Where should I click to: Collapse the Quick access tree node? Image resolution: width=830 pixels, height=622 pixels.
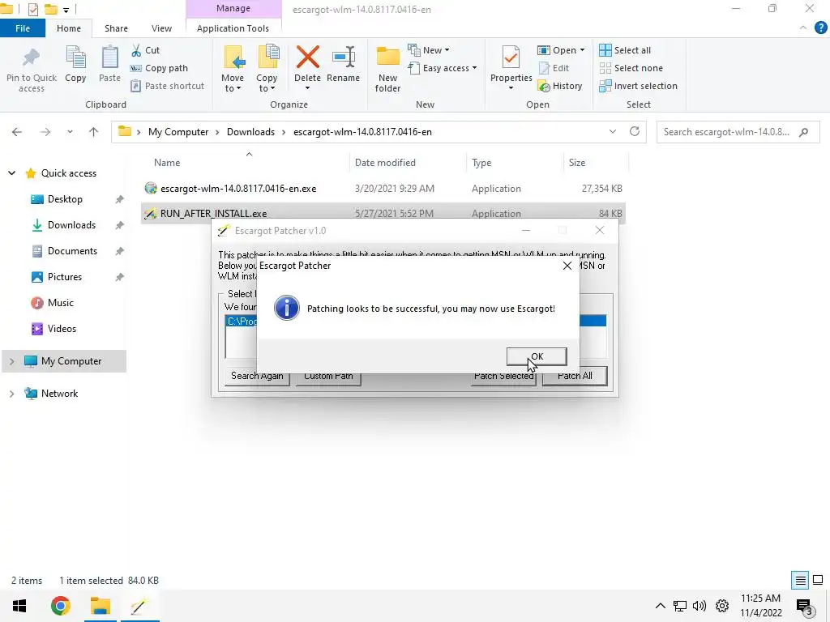click(11, 173)
